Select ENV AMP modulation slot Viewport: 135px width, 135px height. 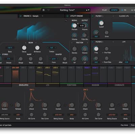(x=16, y=74)
